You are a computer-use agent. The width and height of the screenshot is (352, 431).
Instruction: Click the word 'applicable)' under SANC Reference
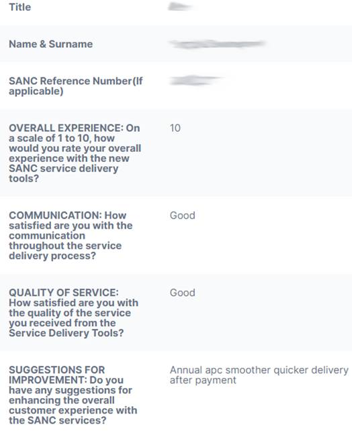point(36,91)
